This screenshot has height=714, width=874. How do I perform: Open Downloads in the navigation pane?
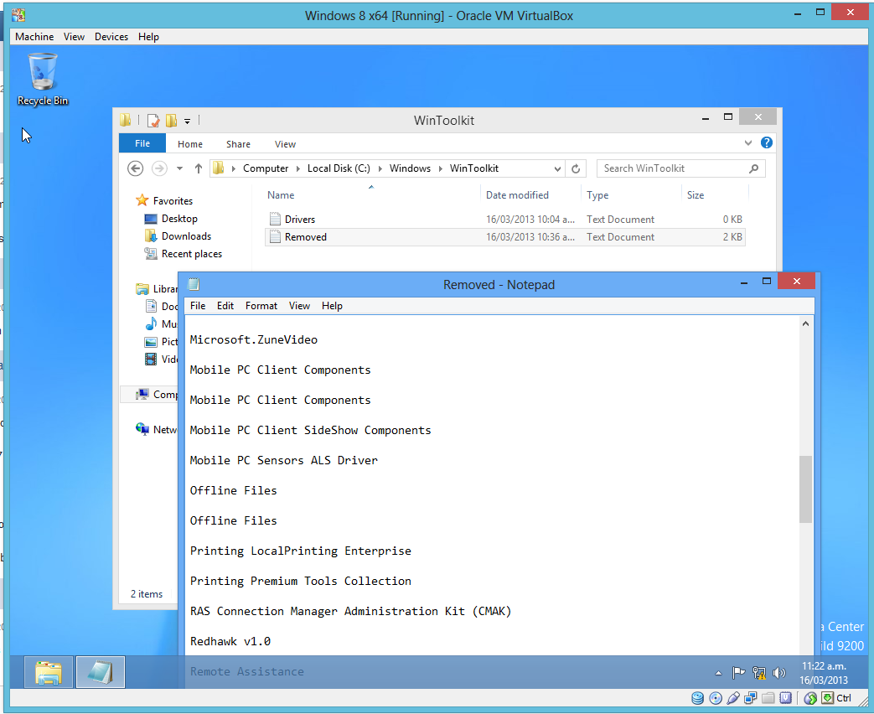tap(186, 235)
